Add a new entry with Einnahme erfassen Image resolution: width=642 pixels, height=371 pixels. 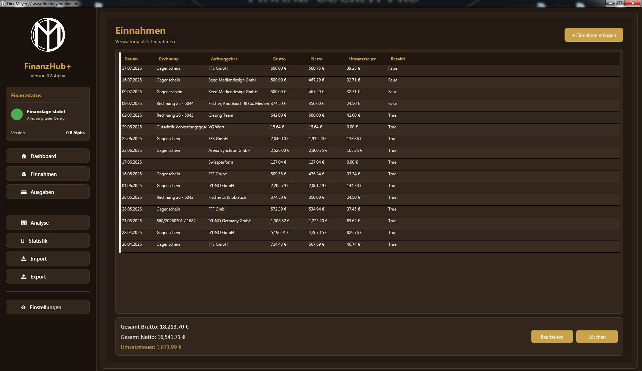(594, 35)
